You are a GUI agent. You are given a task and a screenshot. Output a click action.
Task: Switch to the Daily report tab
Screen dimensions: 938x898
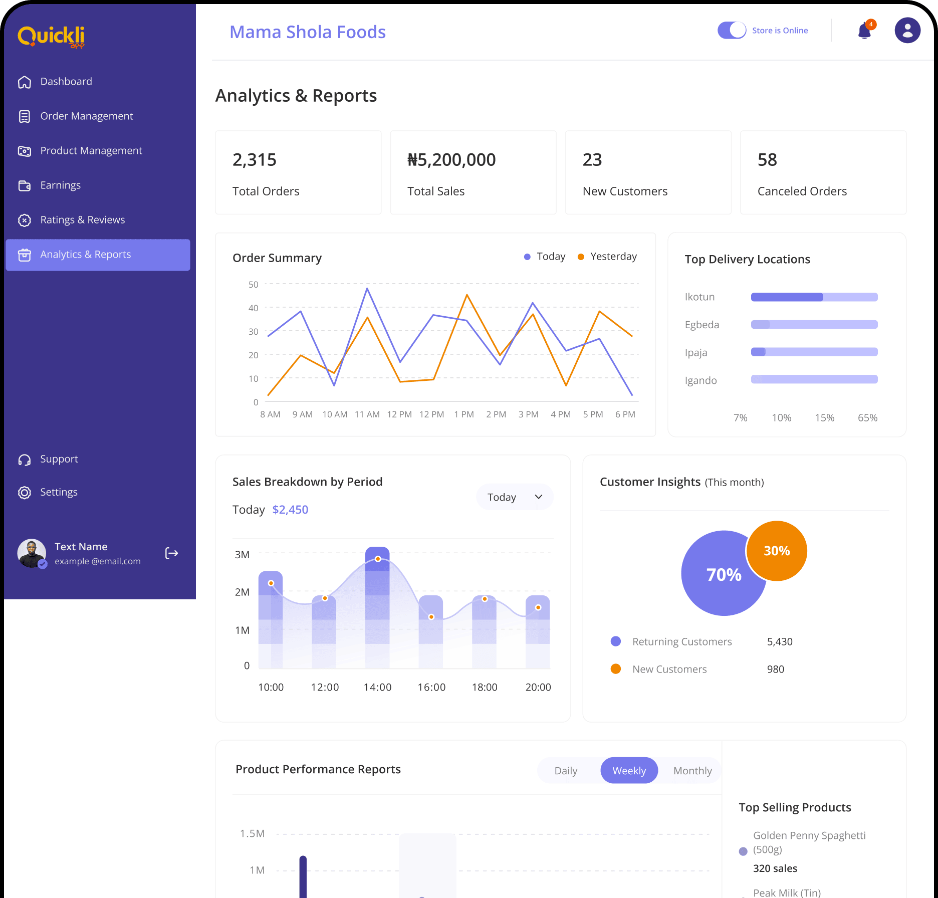pos(566,771)
